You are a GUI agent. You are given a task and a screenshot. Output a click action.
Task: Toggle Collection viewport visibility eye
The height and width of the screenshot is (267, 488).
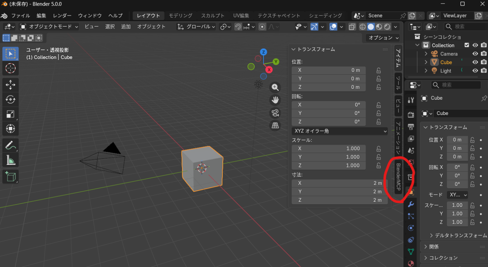[475, 45]
